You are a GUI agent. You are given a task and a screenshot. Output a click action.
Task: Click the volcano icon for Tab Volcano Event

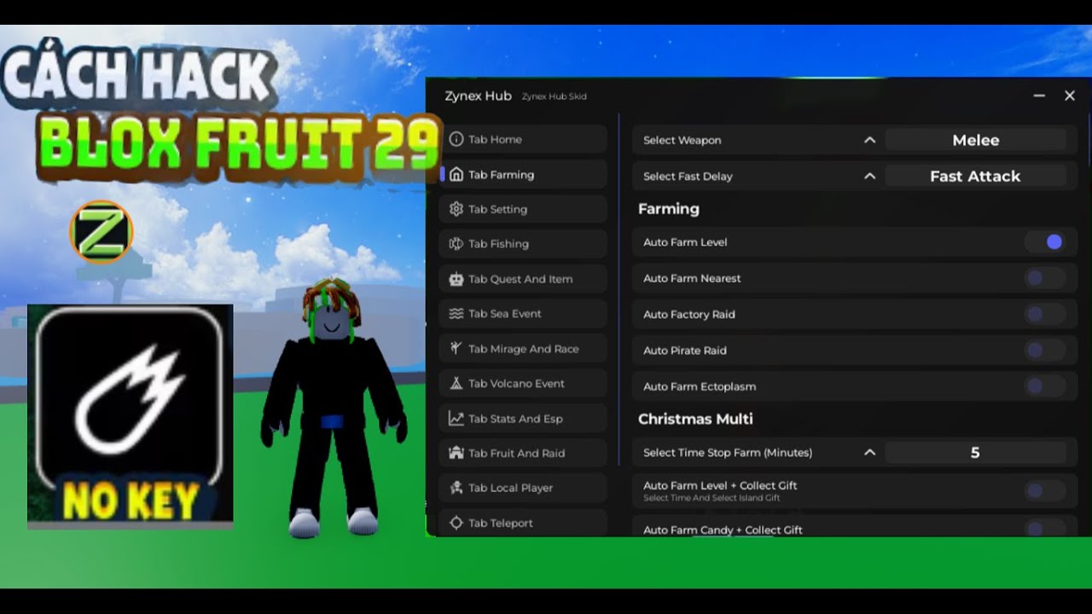[x=456, y=383]
